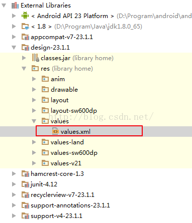
Task: Expand the junit-4.12 library arrow
Action: pyautogui.click(x=14, y=184)
